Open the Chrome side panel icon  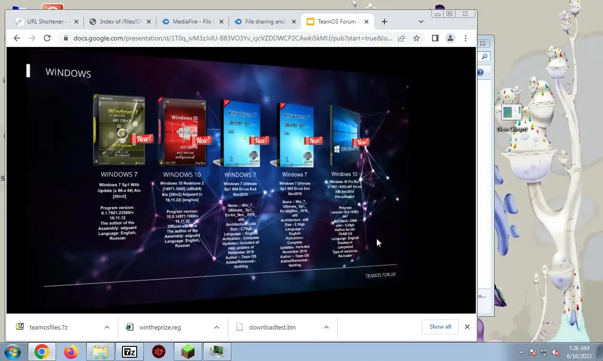point(435,38)
